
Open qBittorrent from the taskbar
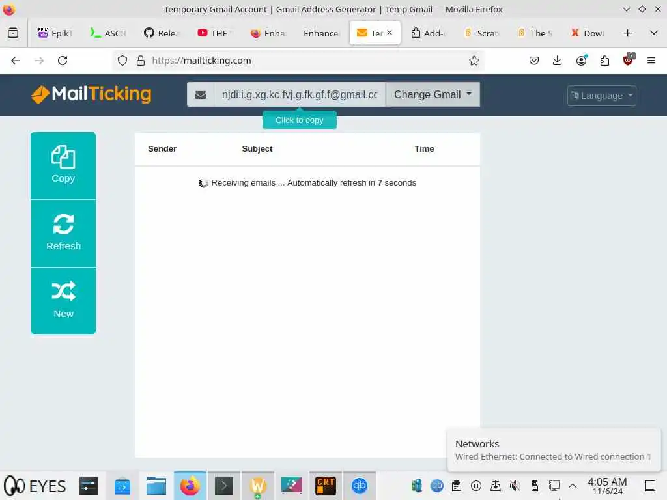(x=360, y=486)
